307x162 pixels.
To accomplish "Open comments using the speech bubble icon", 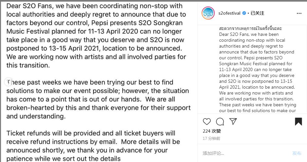I will click(220, 122).
